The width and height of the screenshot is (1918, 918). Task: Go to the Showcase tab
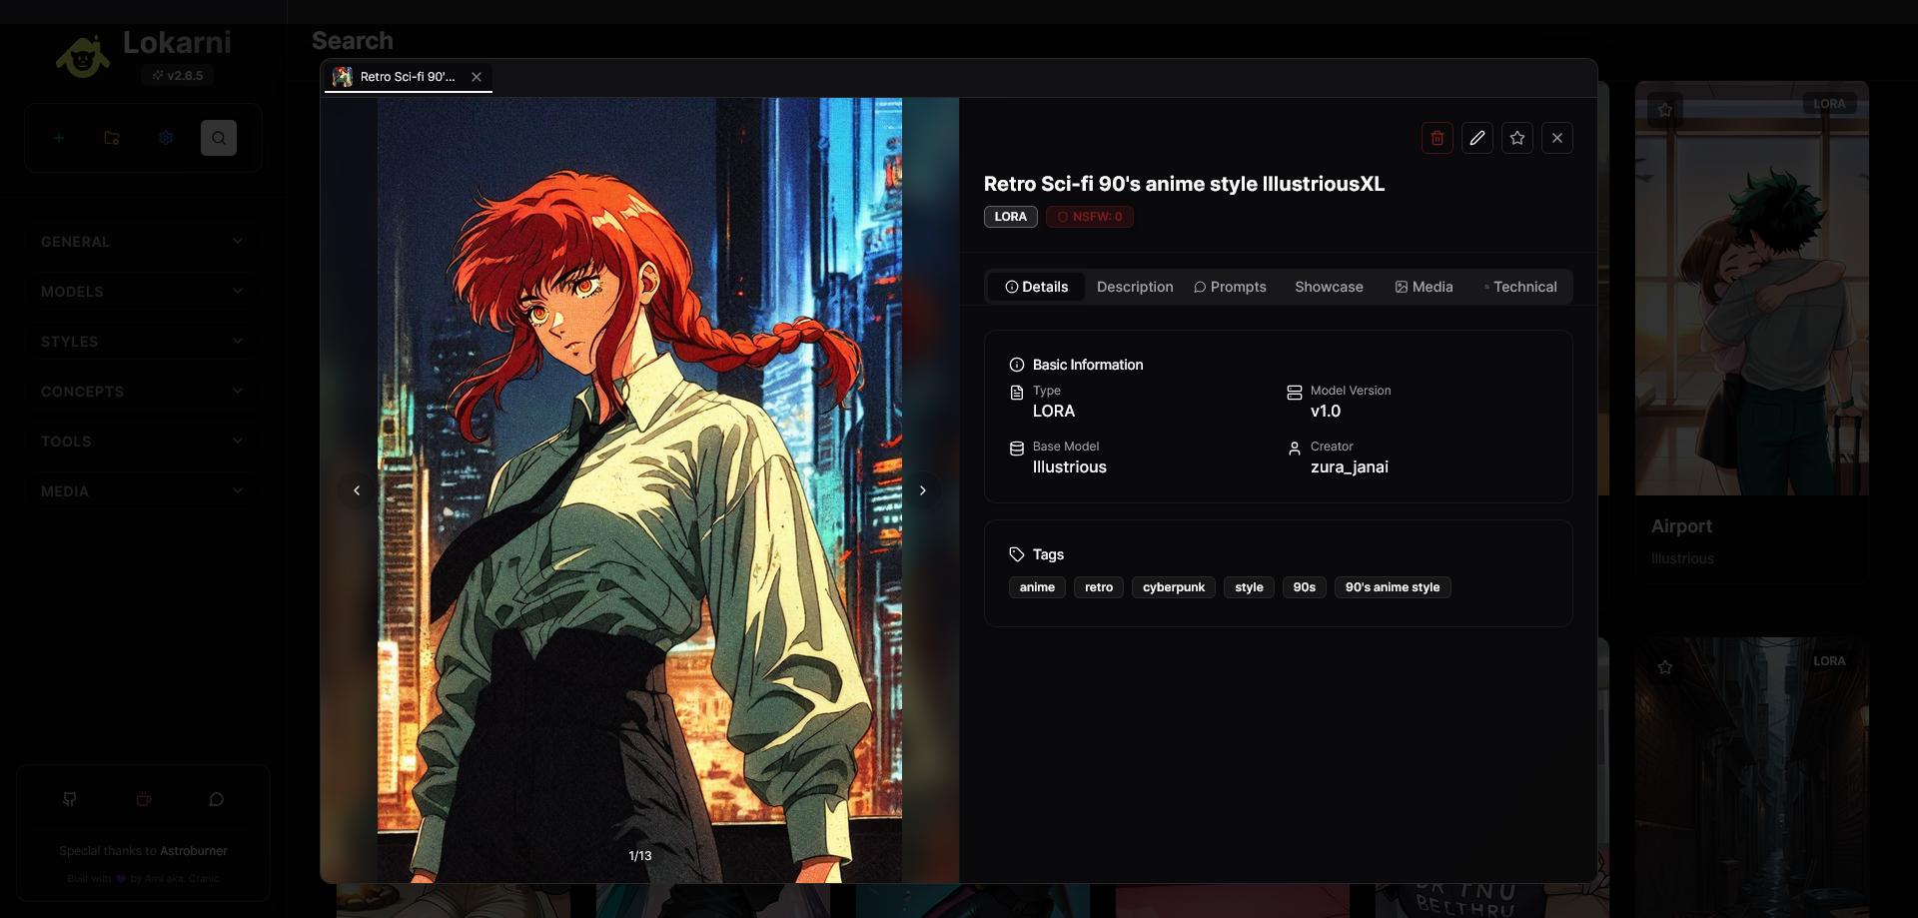(x=1329, y=287)
